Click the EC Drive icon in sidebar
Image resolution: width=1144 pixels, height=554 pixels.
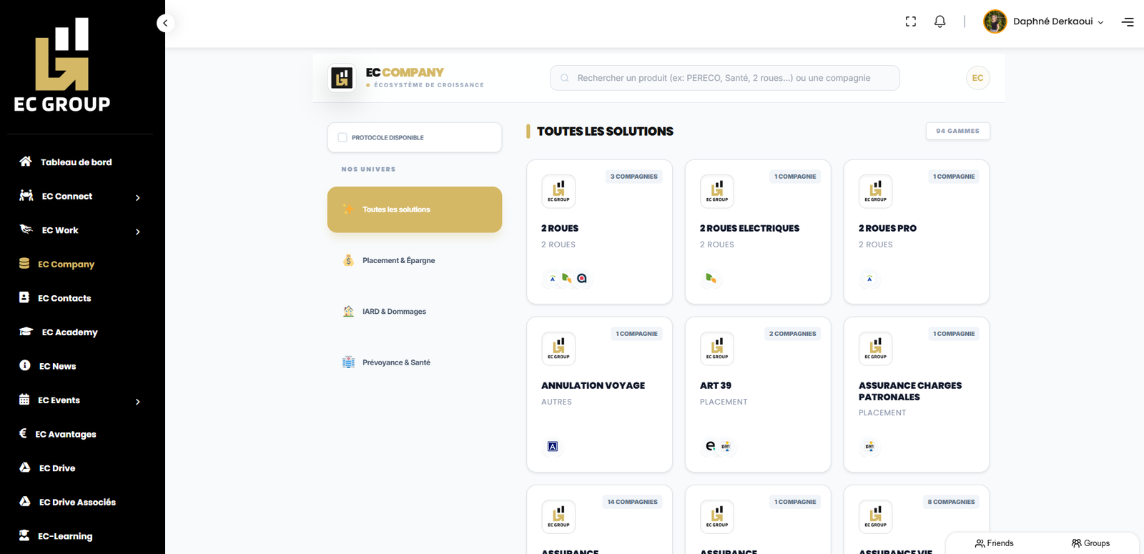click(x=25, y=468)
